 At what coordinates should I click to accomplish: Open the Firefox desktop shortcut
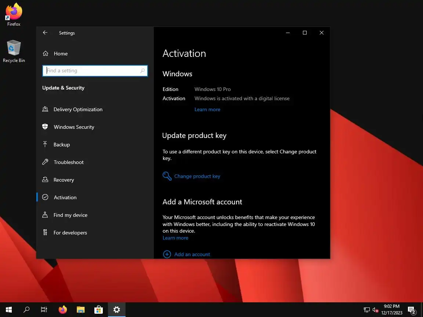pyautogui.click(x=14, y=15)
